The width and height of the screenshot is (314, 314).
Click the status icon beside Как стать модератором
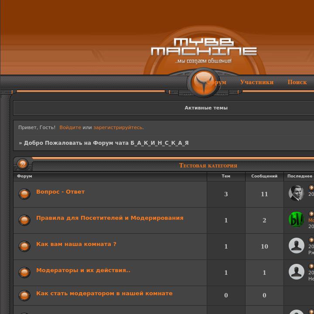pos(24,295)
